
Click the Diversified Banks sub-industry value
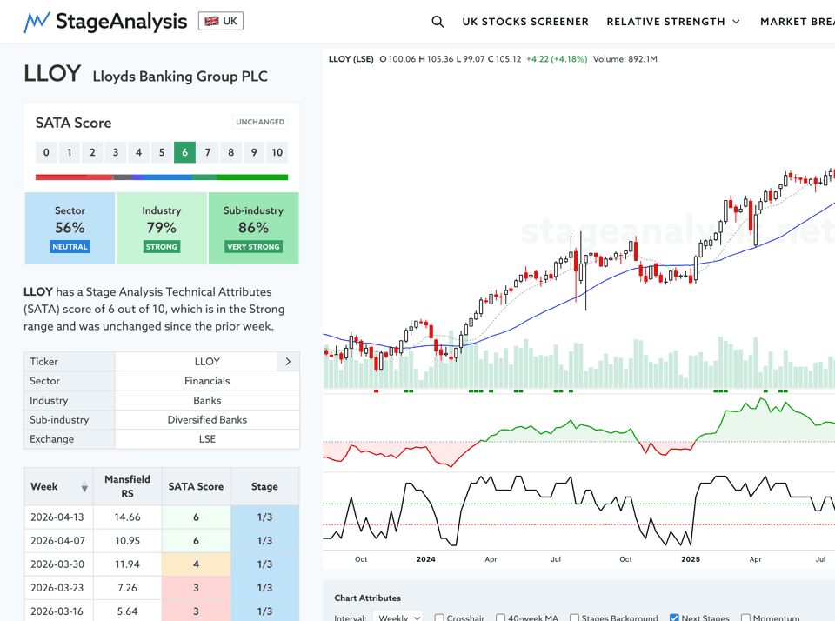[207, 420]
